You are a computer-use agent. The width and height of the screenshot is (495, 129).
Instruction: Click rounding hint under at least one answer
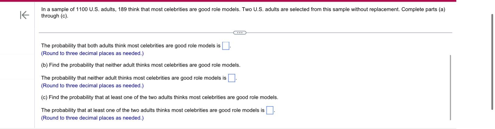pos(92,118)
